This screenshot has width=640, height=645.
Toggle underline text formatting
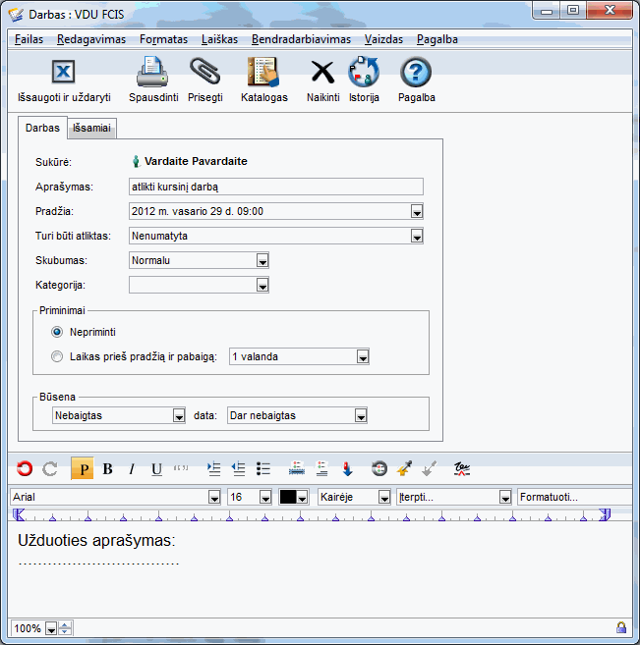[156, 469]
